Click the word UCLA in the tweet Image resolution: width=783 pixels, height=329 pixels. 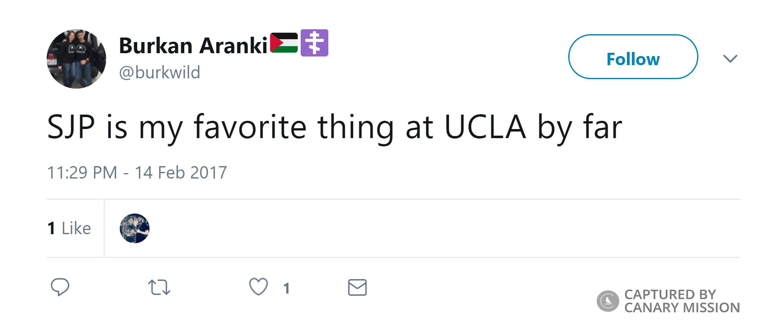pyautogui.click(x=485, y=127)
